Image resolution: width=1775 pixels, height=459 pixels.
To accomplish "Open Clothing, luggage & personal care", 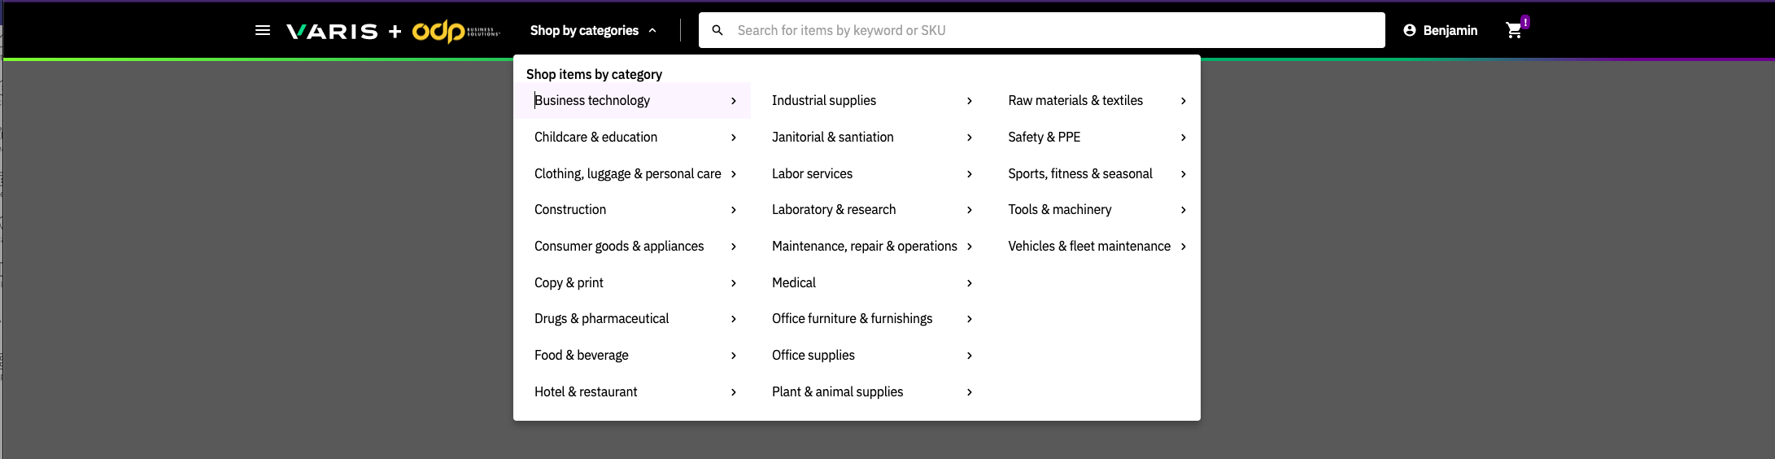I will coord(632,173).
